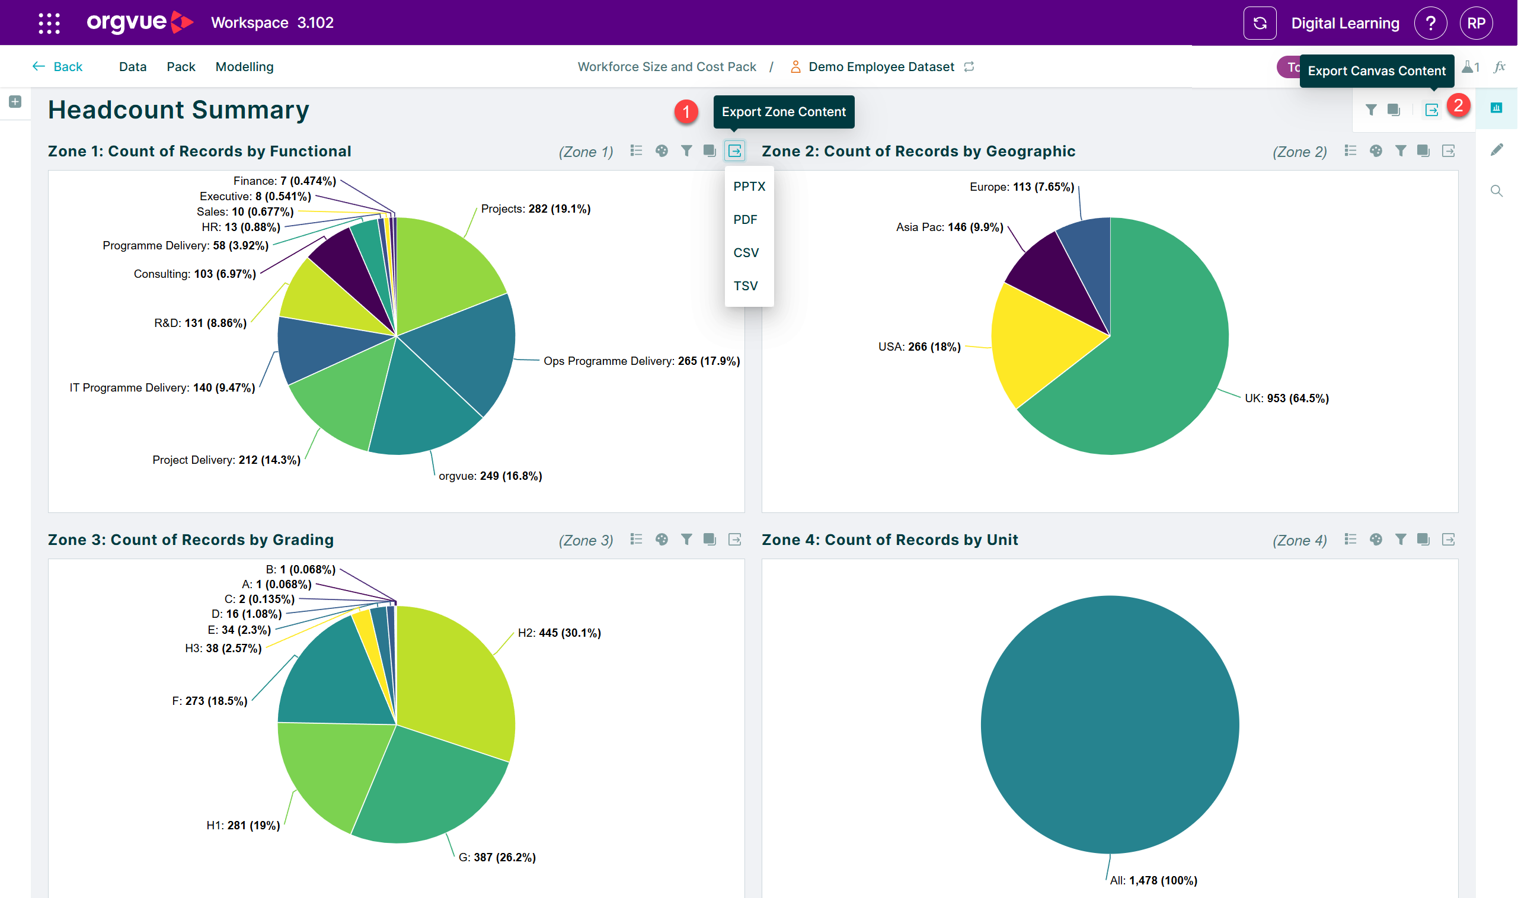The width and height of the screenshot is (1518, 898).
Task: Open the Modelling tab
Action: pyautogui.click(x=245, y=66)
